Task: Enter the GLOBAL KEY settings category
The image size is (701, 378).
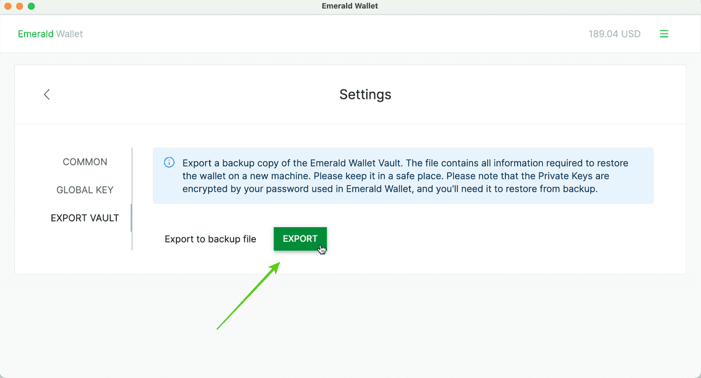Action: pyautogui.click(x=85, y=190)
